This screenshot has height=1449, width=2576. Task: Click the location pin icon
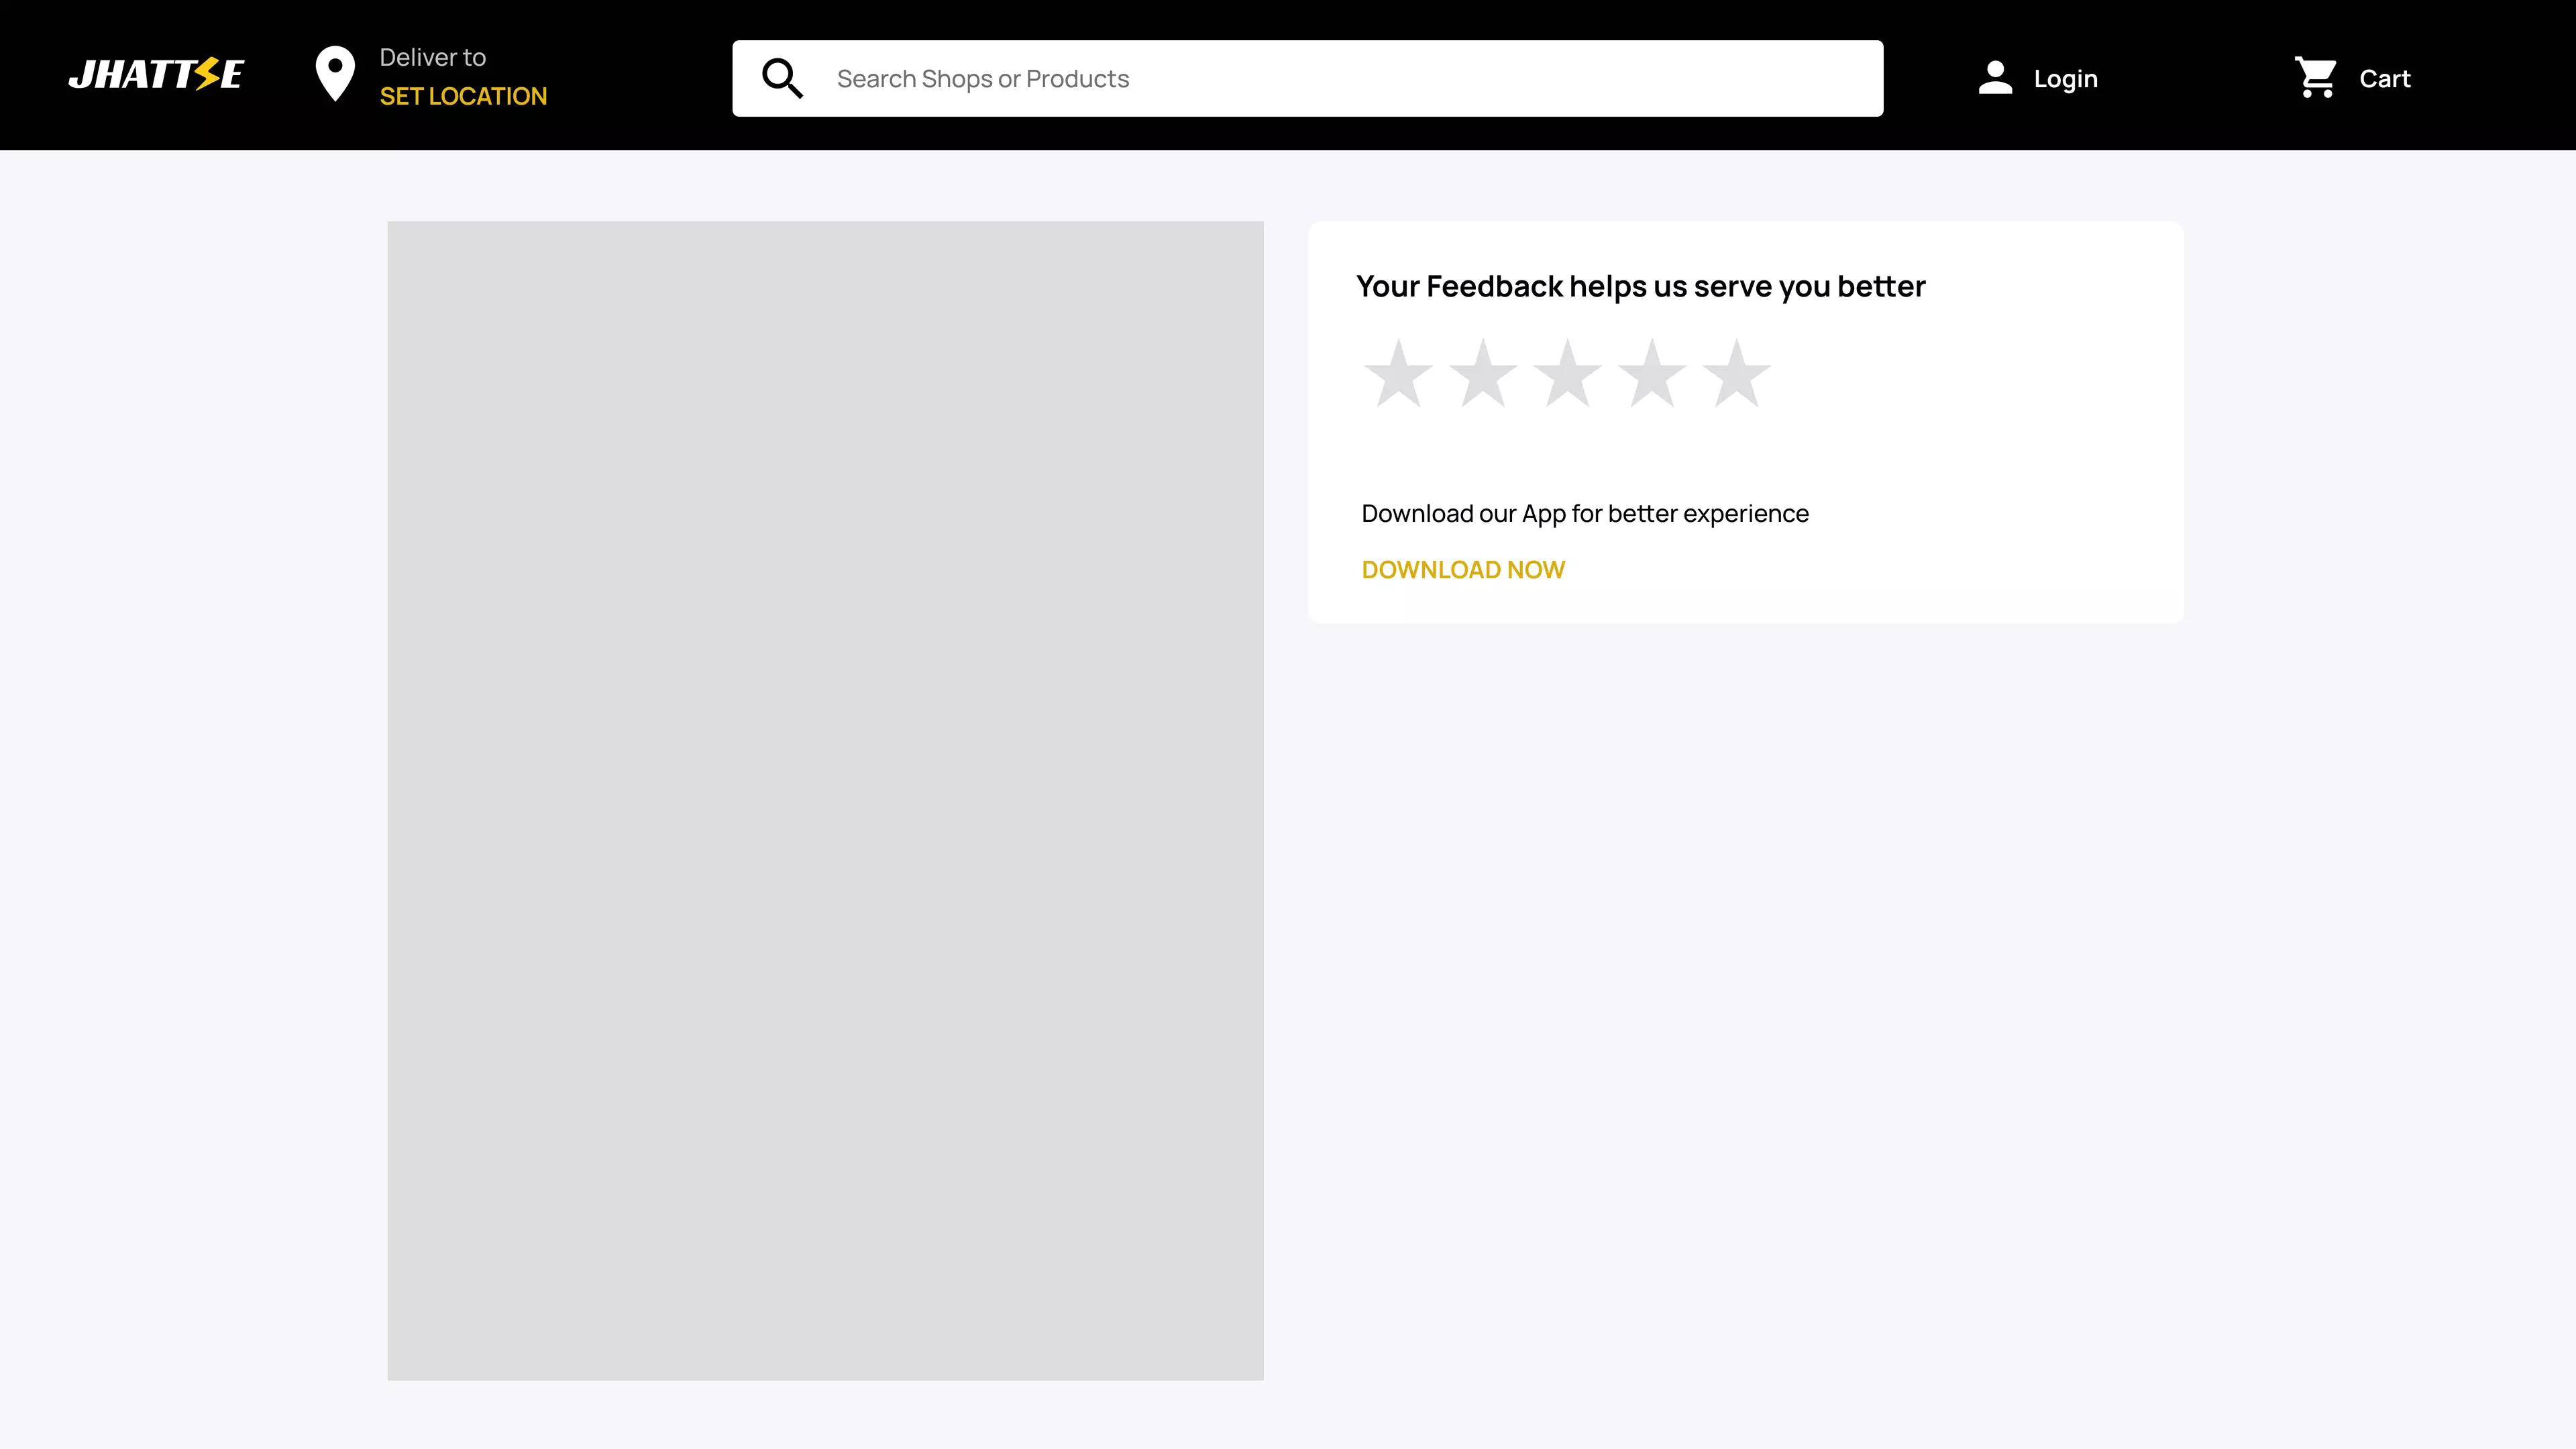[335, 74]
